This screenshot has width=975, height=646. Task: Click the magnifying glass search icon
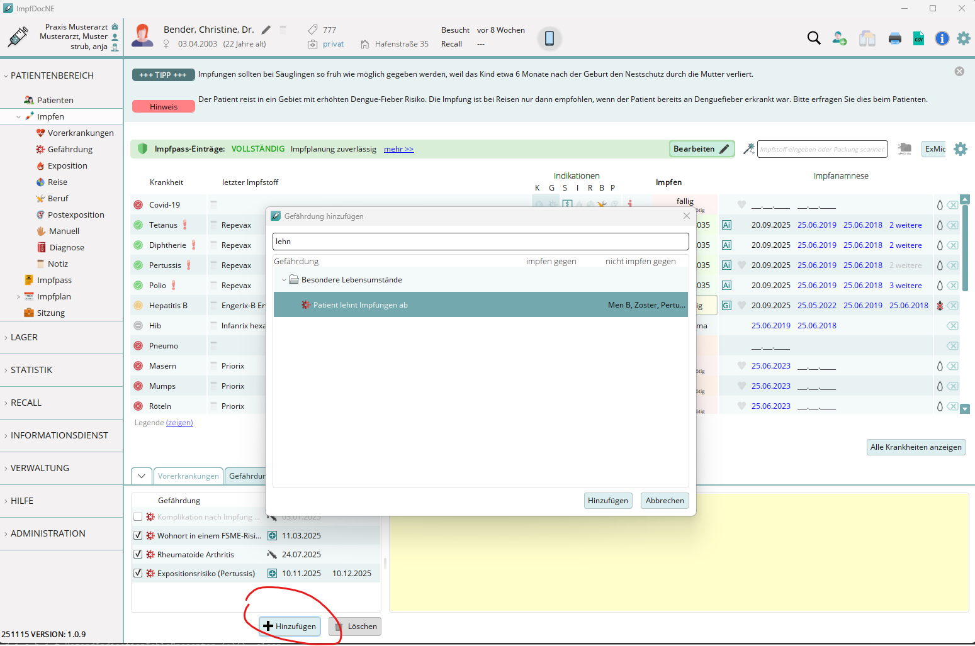pos(814,38)
